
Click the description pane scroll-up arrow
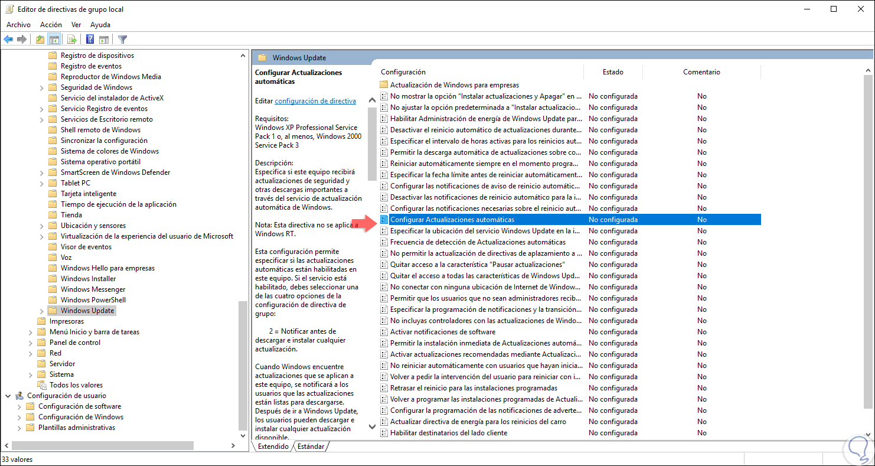click(x=372, y=100)
